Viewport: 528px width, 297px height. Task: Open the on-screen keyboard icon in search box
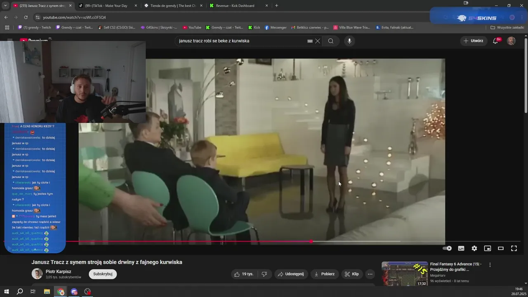pyautogui.click(x=310, y=41)
